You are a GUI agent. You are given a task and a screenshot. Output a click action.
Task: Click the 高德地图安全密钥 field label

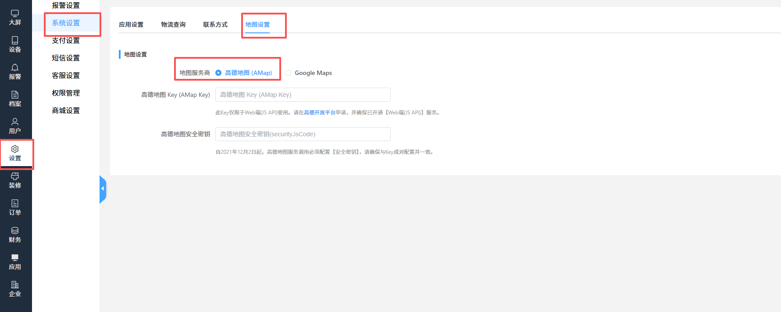tap(185, 134)
